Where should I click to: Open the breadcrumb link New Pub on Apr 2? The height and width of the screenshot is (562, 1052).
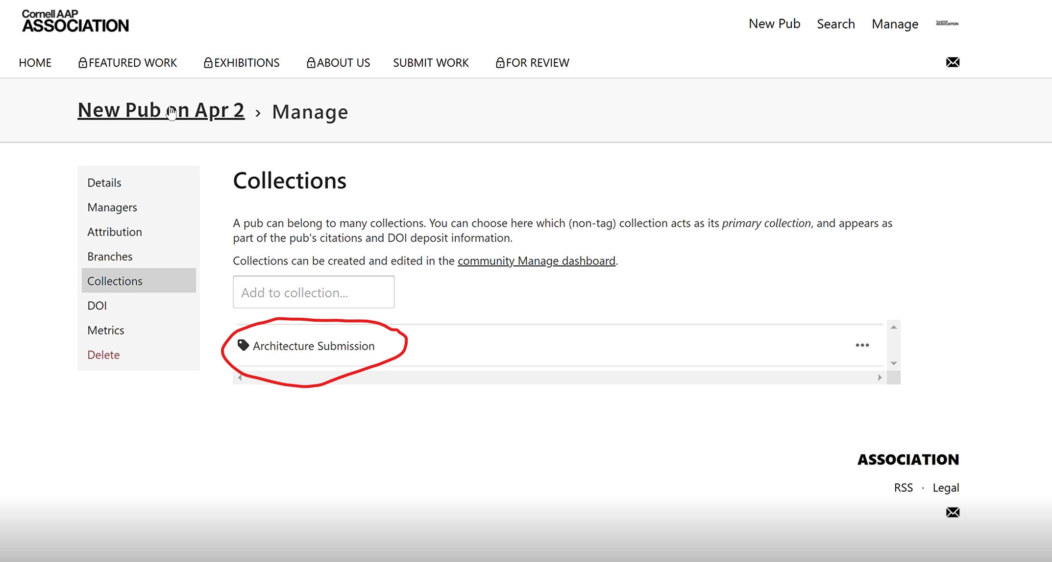pyautogui.click(x=161, y=109)
